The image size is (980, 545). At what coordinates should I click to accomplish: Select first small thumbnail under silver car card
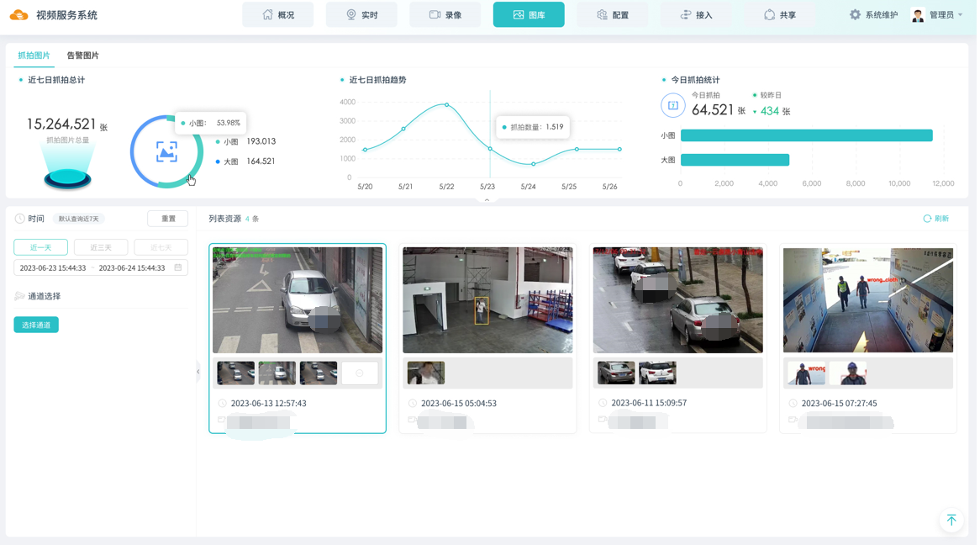235,373
